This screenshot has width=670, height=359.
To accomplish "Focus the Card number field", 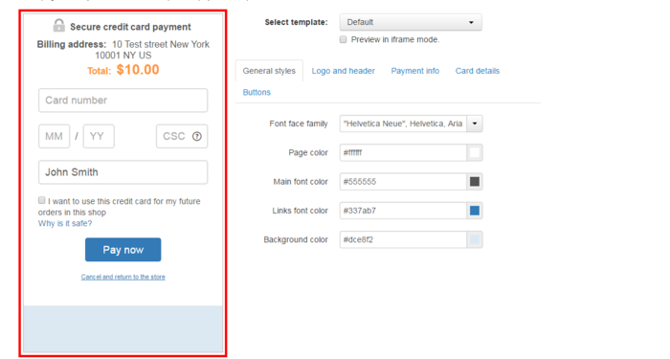I will pyautogui.click(x=123, y=101).
